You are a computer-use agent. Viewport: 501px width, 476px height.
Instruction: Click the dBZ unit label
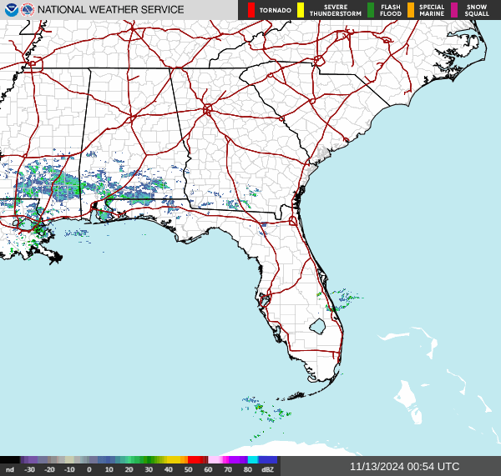pos(267,469)
